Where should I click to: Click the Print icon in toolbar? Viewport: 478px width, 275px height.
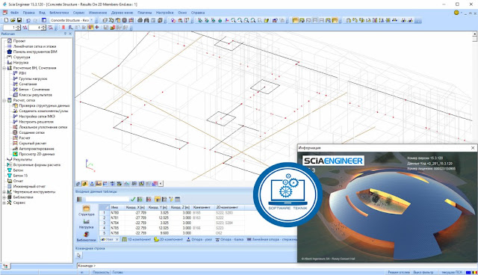(140, 20)
